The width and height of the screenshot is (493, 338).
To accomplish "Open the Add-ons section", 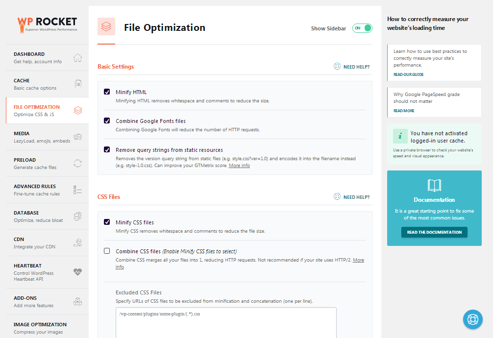I will click(47, 302).
